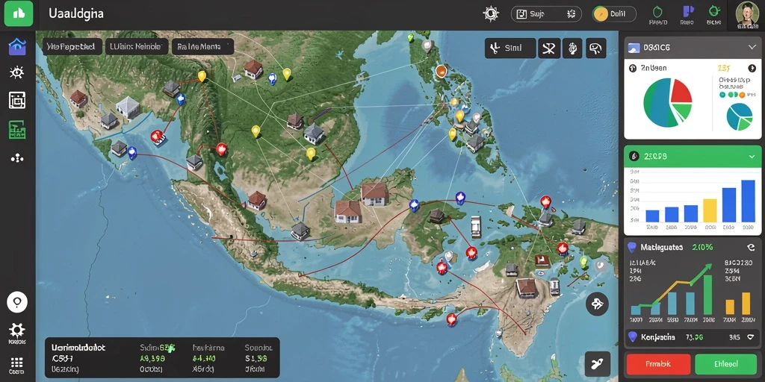765x382 pixels.
Task: Click the white sun-gear icon in top bar
Action: (491, 13)
